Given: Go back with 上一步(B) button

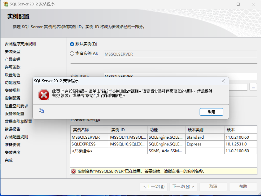Looking at the screenshot, I should pyautogui.click(x=154, y=186).
